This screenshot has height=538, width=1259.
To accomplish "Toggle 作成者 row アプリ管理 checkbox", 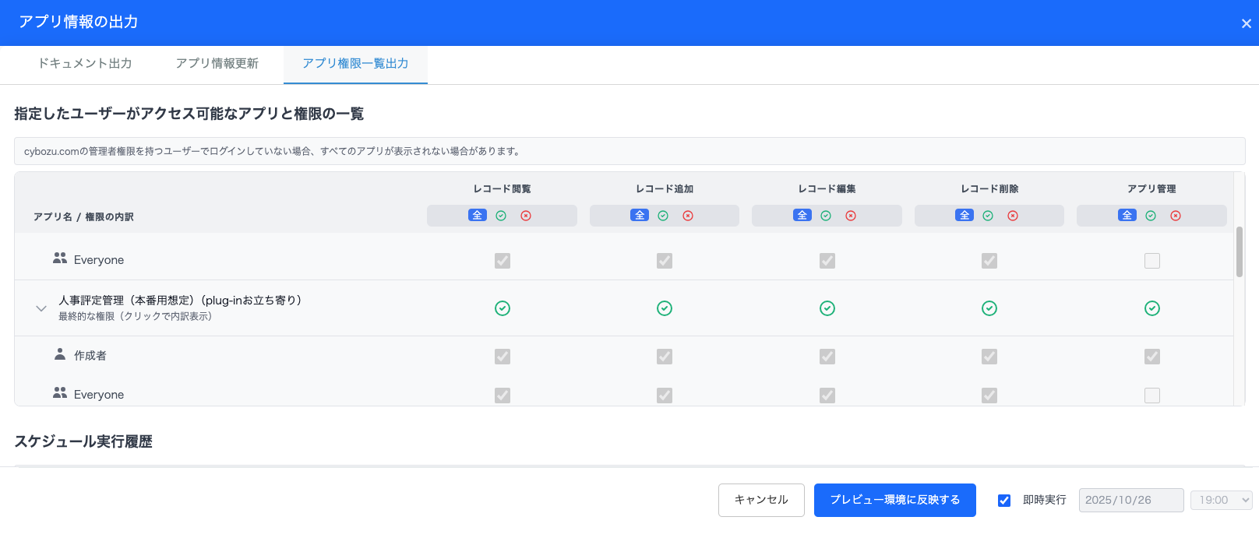I will coord(1152,357).
